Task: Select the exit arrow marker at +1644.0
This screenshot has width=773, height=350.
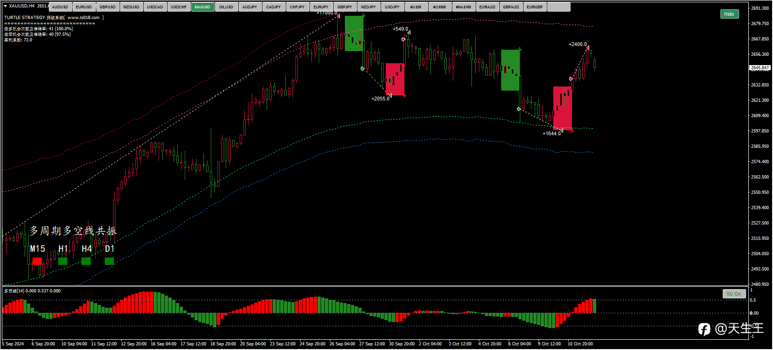Action: (562, 130)
